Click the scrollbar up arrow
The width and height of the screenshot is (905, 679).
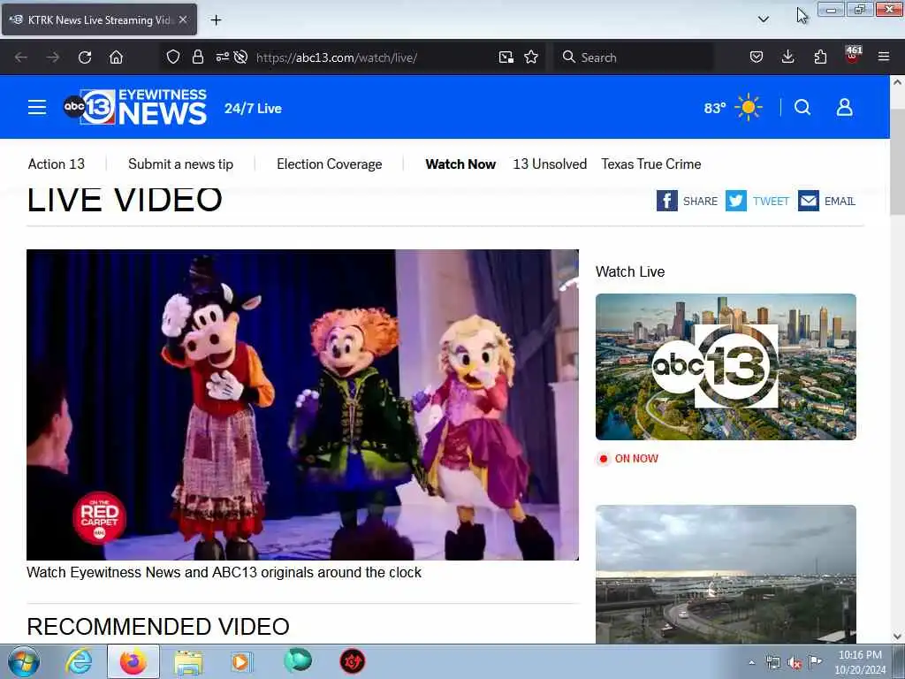click(897, 82)
